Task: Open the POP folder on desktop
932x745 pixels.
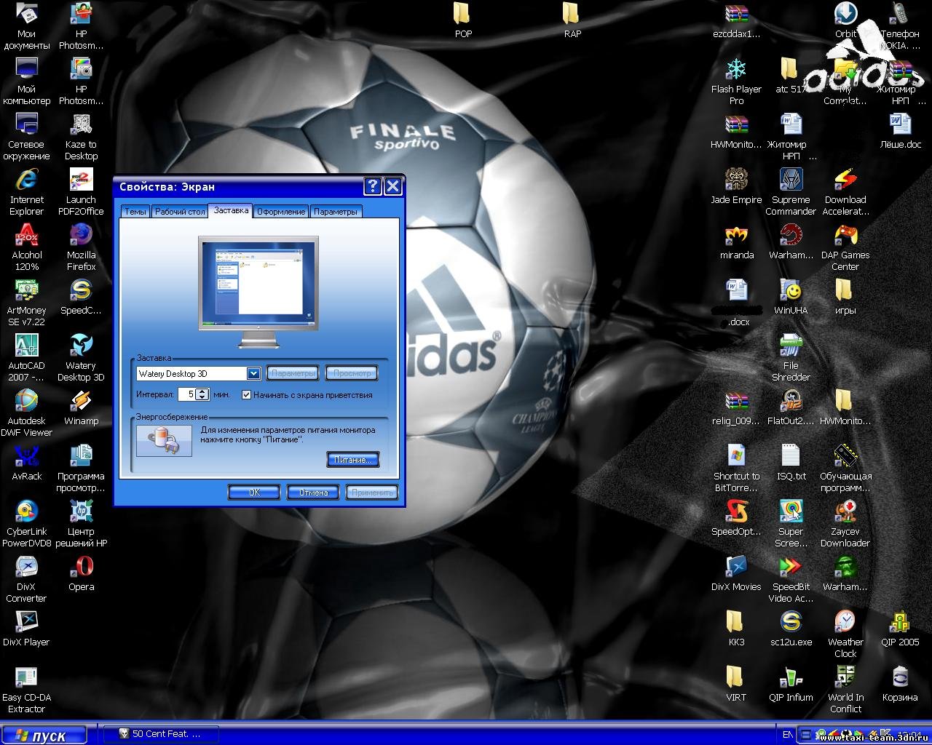Action: point(463,20)
